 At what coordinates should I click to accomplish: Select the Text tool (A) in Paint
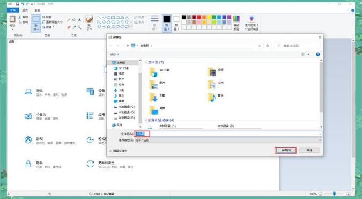coord(79,20)
